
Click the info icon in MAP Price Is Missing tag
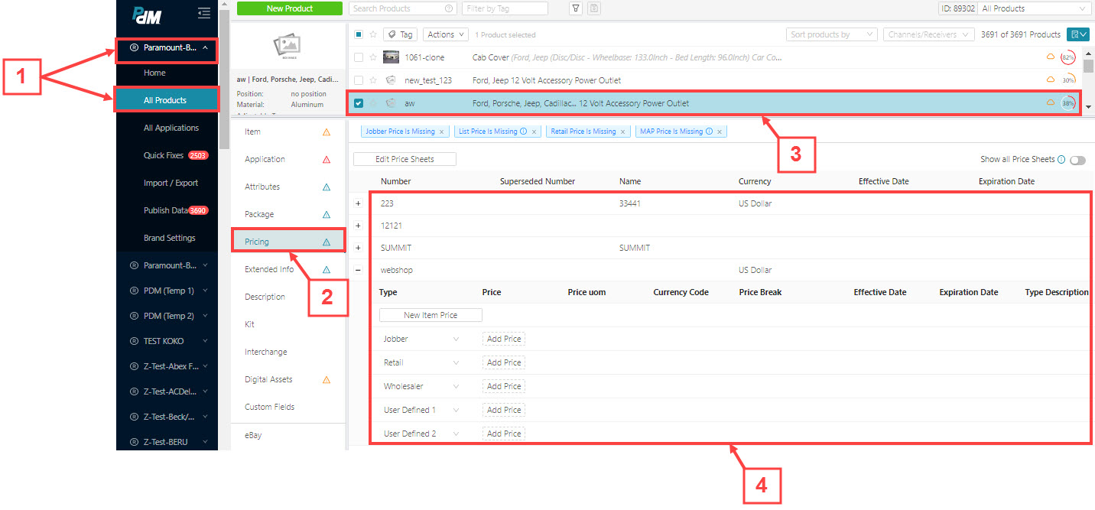click(x=708, y=132)
